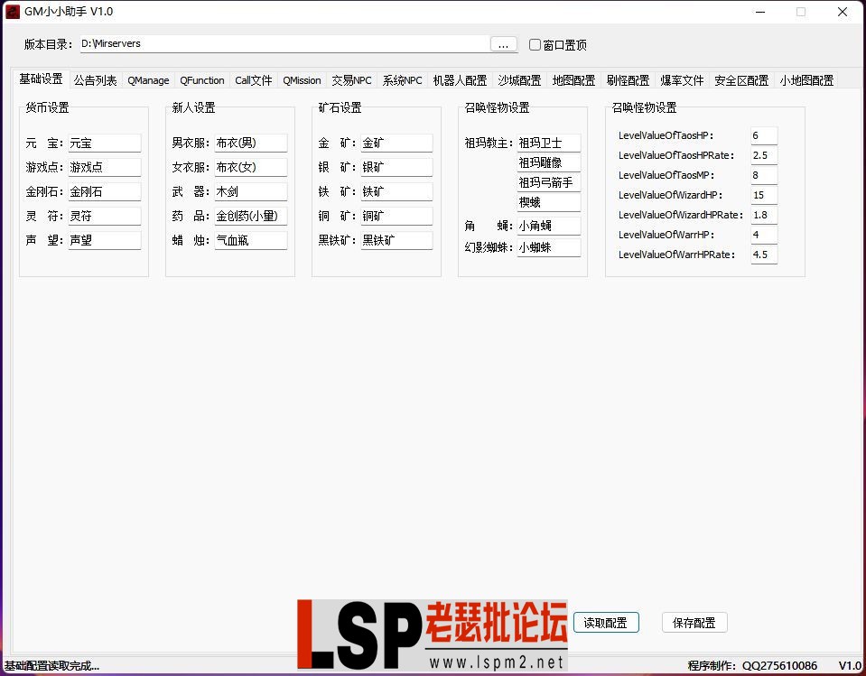Click the browse button beside 版本目录

click(503, 42)
